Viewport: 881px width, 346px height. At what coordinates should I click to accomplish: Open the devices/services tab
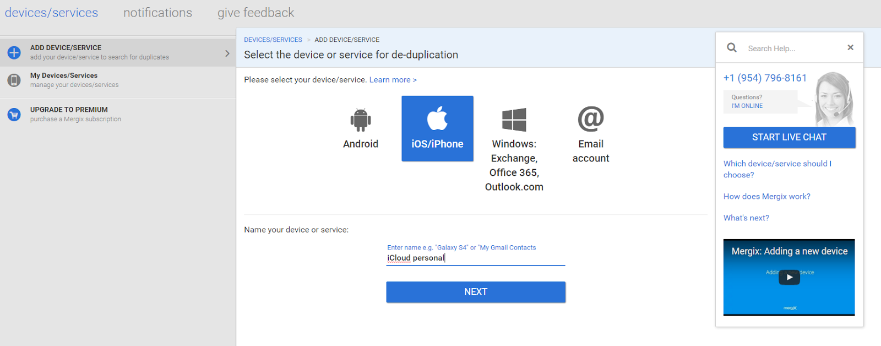[51, 13]
